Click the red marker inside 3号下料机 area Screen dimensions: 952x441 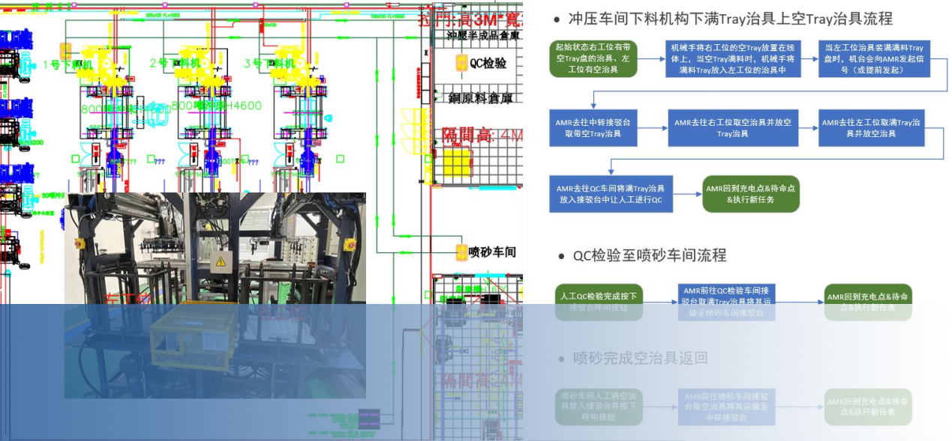[x=291, y=150]
